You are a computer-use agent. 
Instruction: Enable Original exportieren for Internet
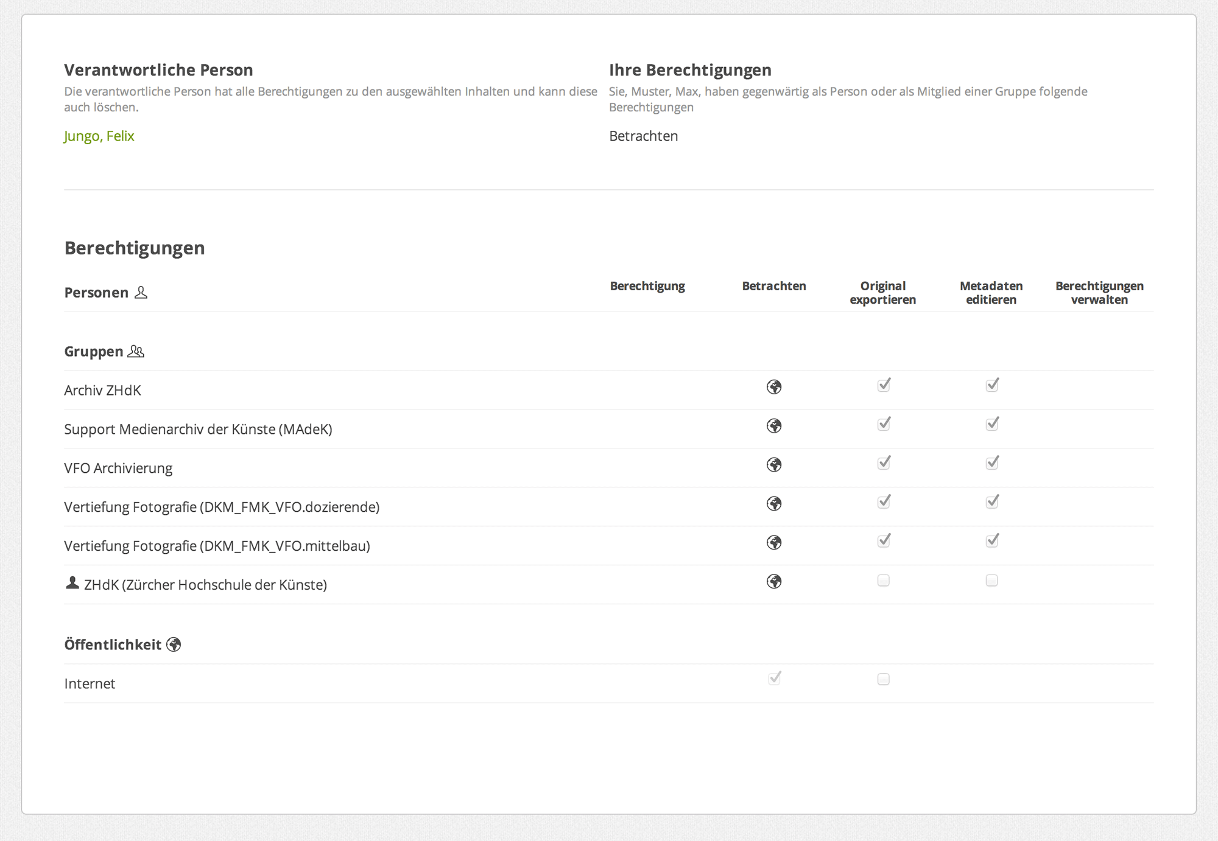(x=884, y=679)
